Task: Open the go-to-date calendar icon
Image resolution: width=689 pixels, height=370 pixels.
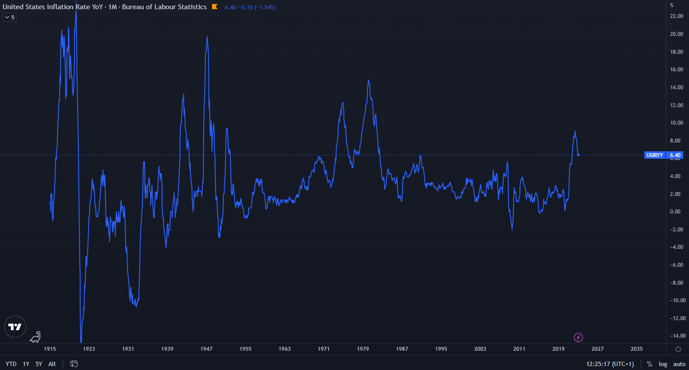Action: 74,364
